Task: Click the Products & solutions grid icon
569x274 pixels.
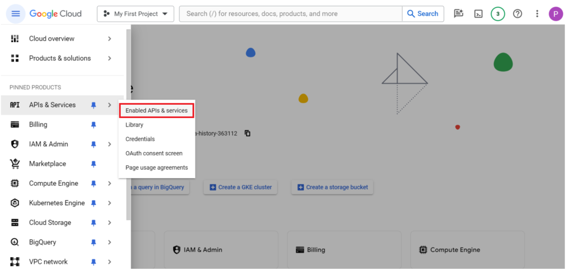Action: [x=14, y=58]
